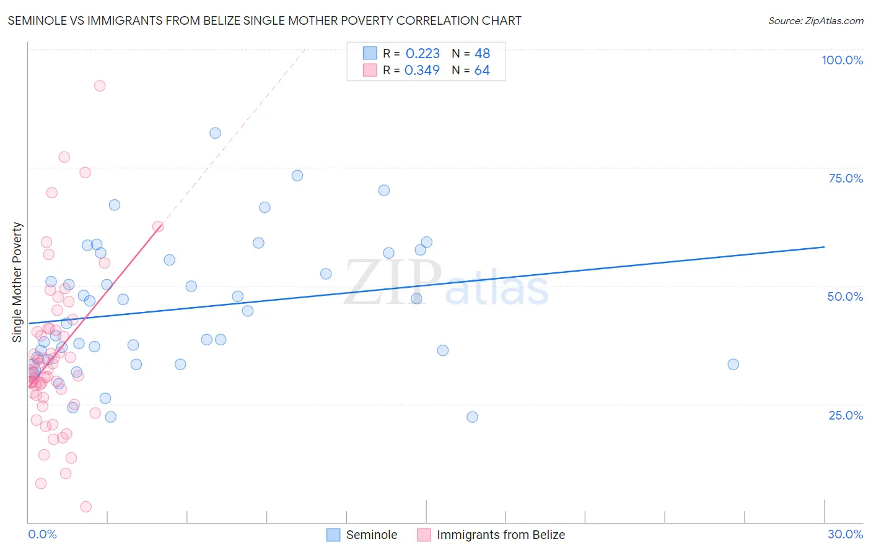Click the topmost pink data point near 95%
The height and width of the screenshot is (552, 871).
pyautogui.click(x=100, y=86)
